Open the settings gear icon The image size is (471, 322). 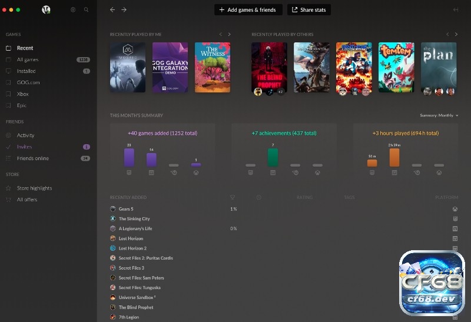tap(73, 9)
